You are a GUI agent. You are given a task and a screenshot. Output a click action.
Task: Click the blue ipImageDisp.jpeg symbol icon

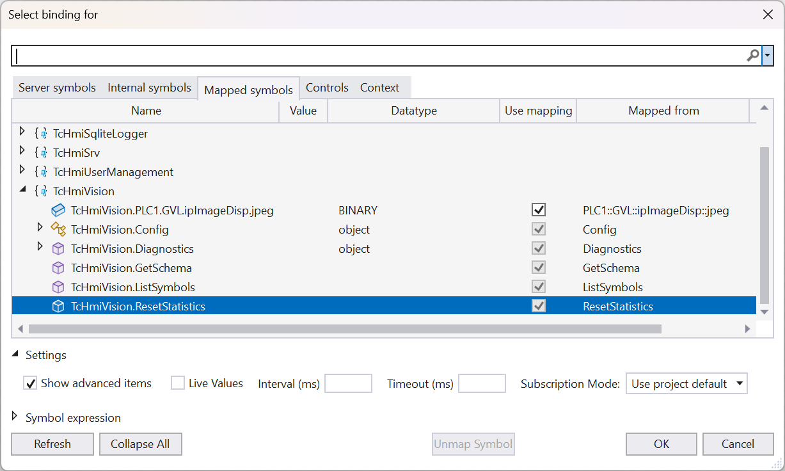58,211
